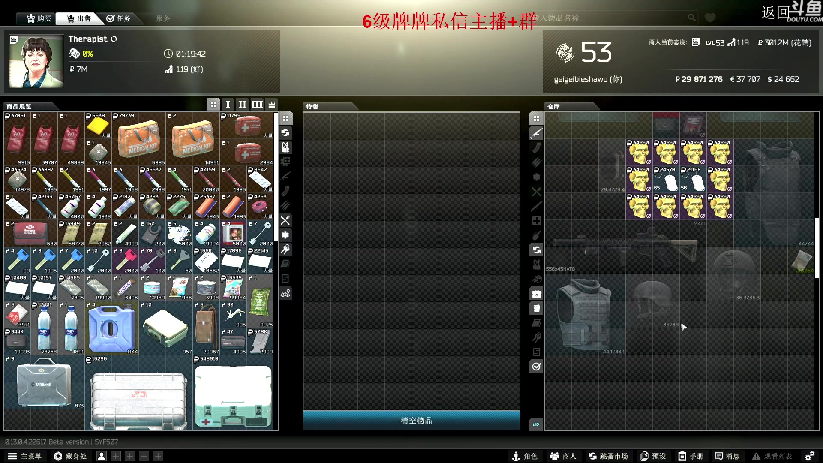823x463 pixels.
Task: Show all categories in stash
Action: click(x=536, y=119)
